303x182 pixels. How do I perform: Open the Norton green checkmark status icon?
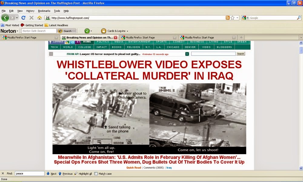coord(87,31)
